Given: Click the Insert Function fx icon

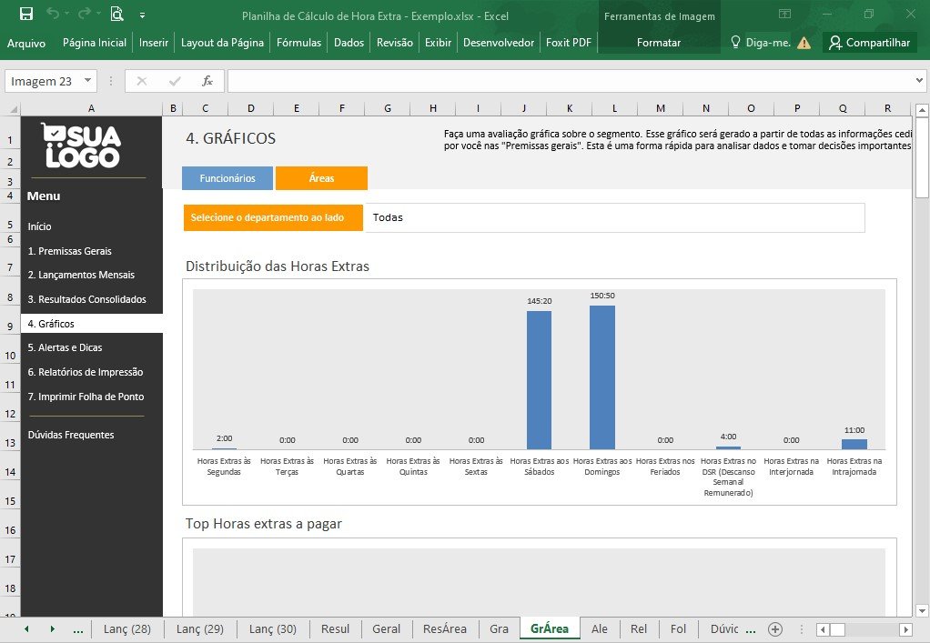Looking at the screenshot, I should point(207,81).
